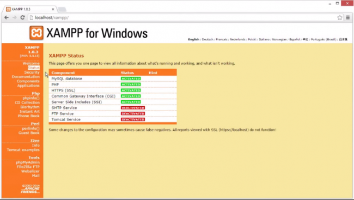Click the HTTPS (SSL) component row
The image size is (354, 200).
113,90
